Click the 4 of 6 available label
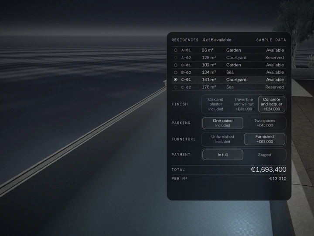Viewport: 314px width, 236px height. 217,40
